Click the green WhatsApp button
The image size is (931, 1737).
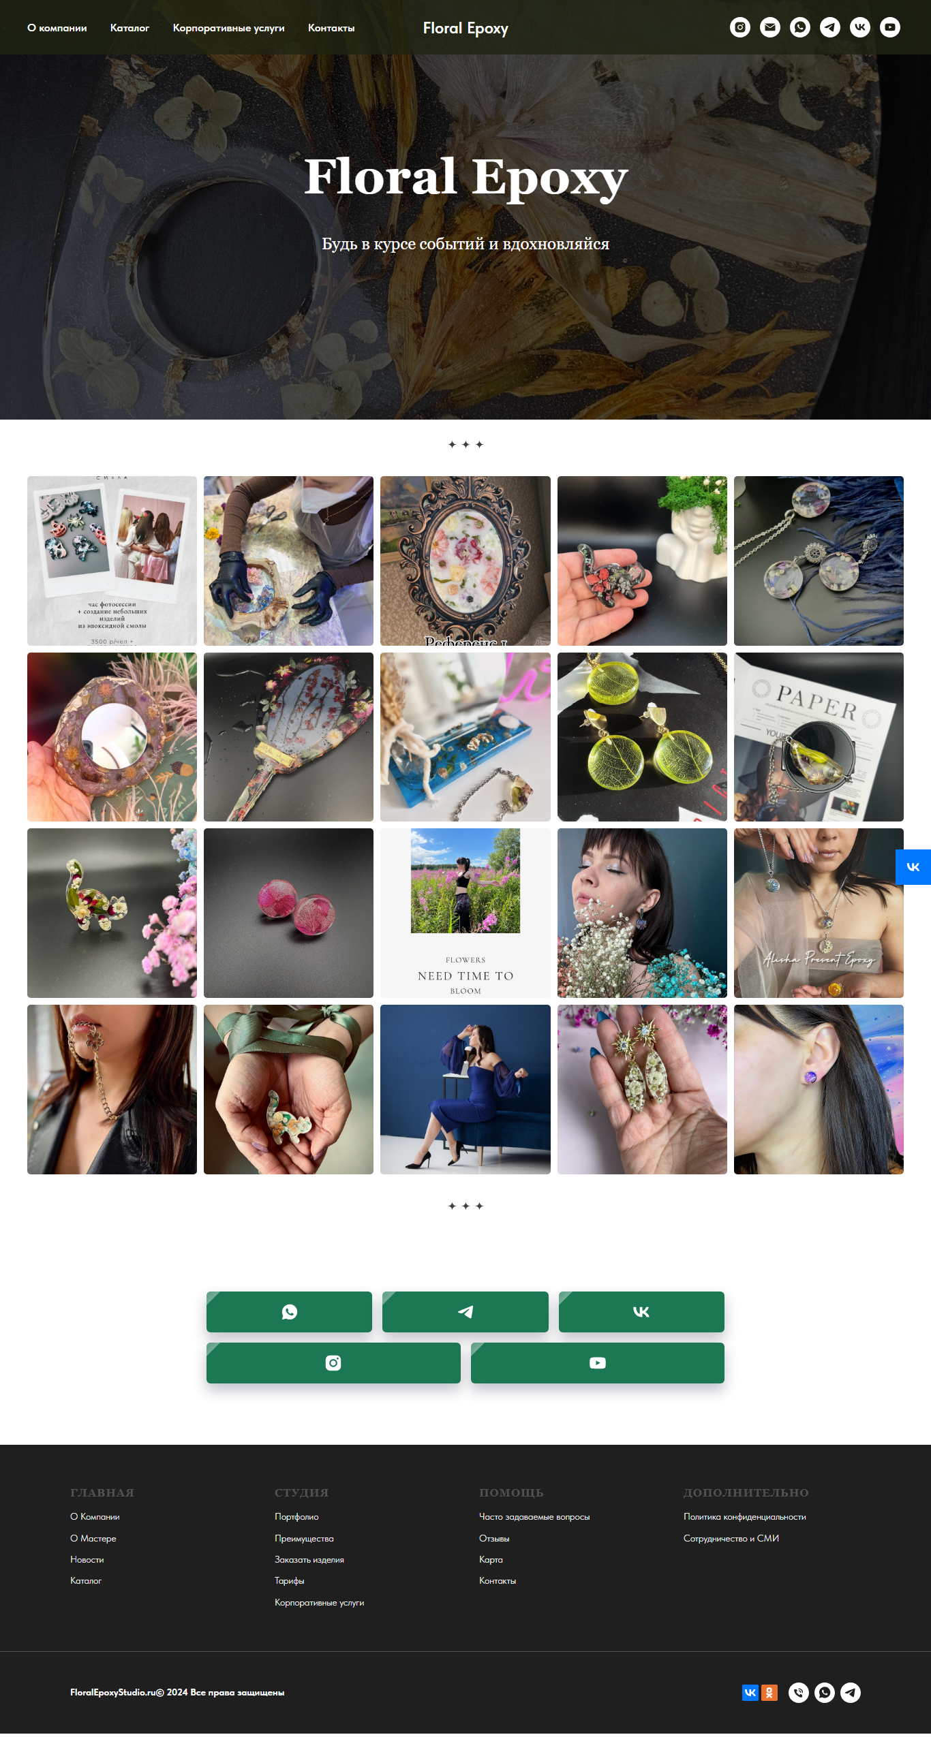coord(290,1312)
